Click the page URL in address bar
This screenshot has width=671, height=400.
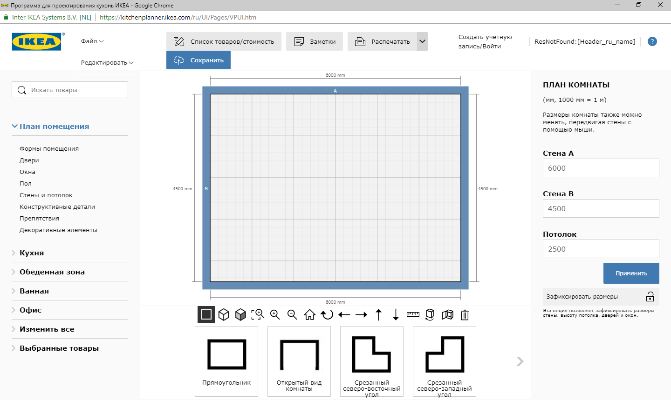178,17
